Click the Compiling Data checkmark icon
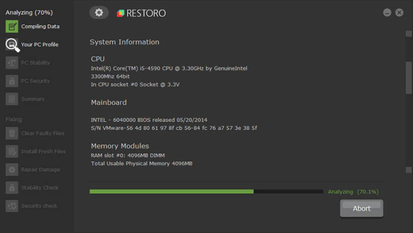413x233 pixels. [12, 26]
